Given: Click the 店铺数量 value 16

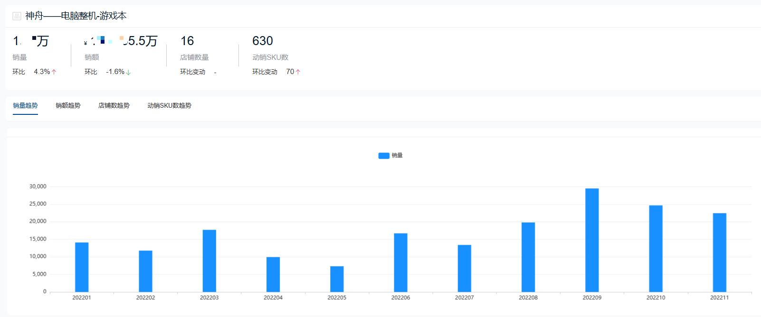Looking at the screenshot, I should click(187, 41).
